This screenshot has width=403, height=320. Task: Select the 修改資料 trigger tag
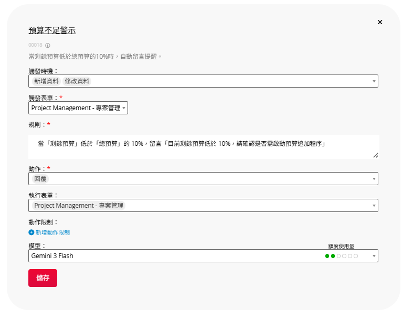pyautogui.click(x=77, y=81)
